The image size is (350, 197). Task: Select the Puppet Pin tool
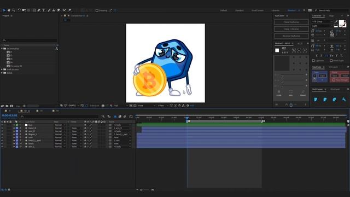coord(69,10)
